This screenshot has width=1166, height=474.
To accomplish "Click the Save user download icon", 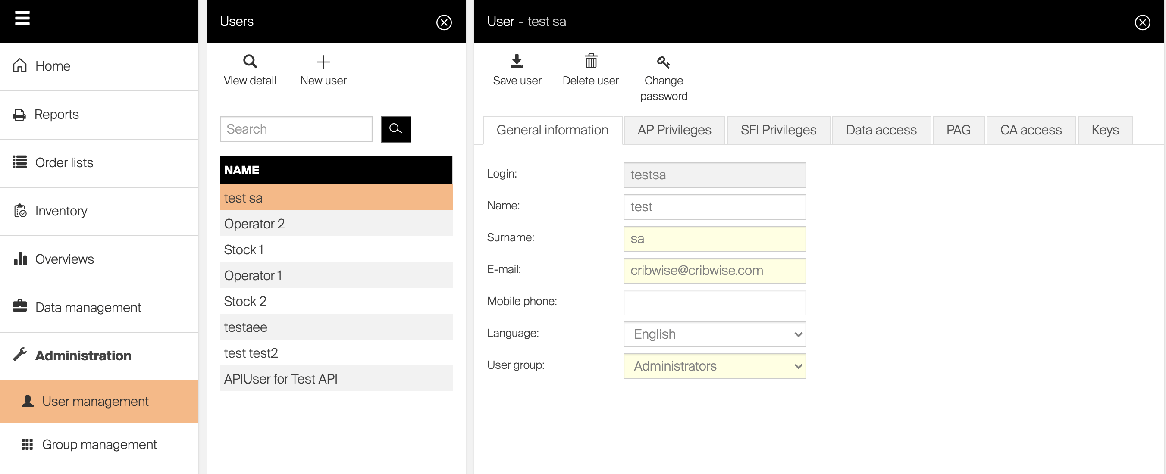I will 517,62.
